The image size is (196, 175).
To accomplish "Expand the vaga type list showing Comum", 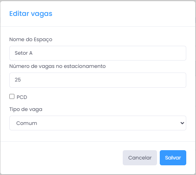I will 98,123.
